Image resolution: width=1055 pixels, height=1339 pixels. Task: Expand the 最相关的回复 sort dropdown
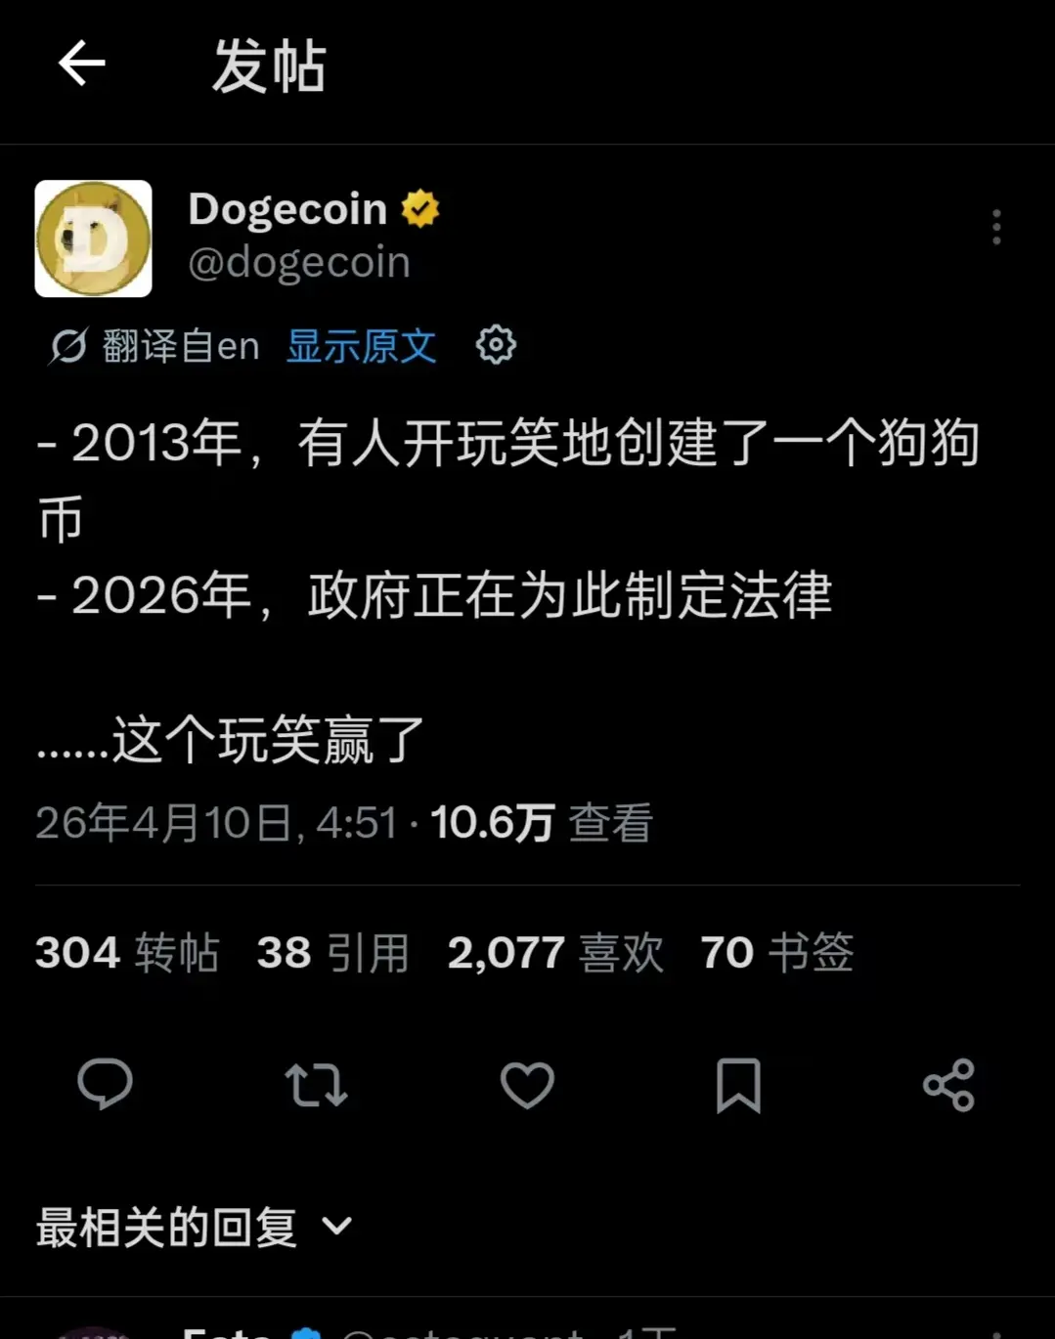194,1227
